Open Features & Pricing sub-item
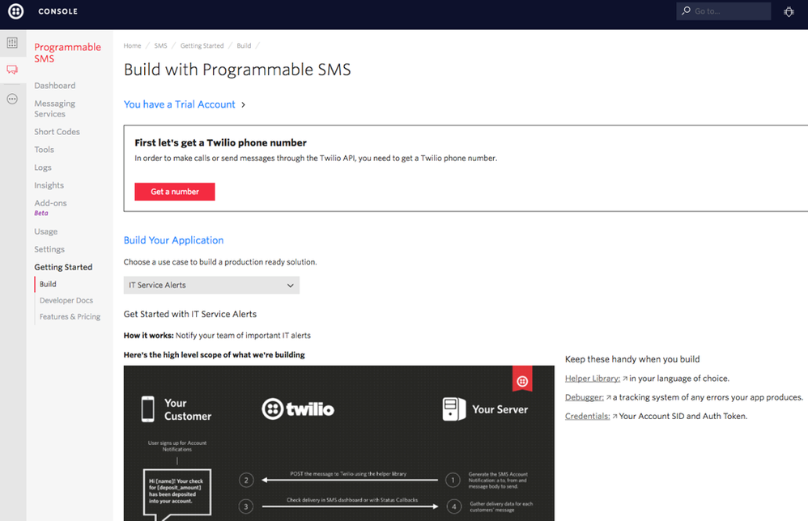Image resolution: width=808 pixels, height=521 pixels. [x=70, y=316]
